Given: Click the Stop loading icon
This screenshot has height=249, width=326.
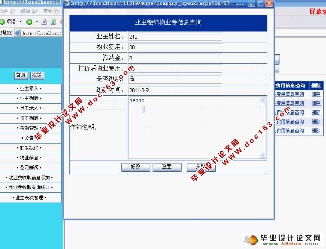Looking at the screenshot, I should click(x=44, y=22).
